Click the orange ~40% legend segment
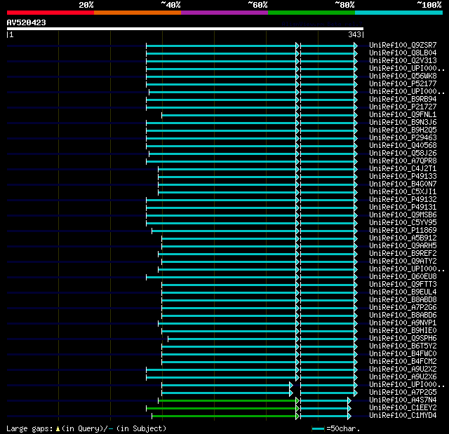This screenshot has width=449, height=434. point(138,13)
